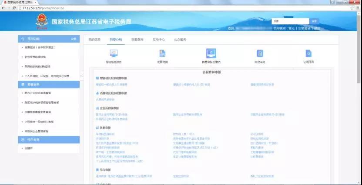Bookmark page with the star icon
The width and height of the screenshot is (362, 185).
352,8
